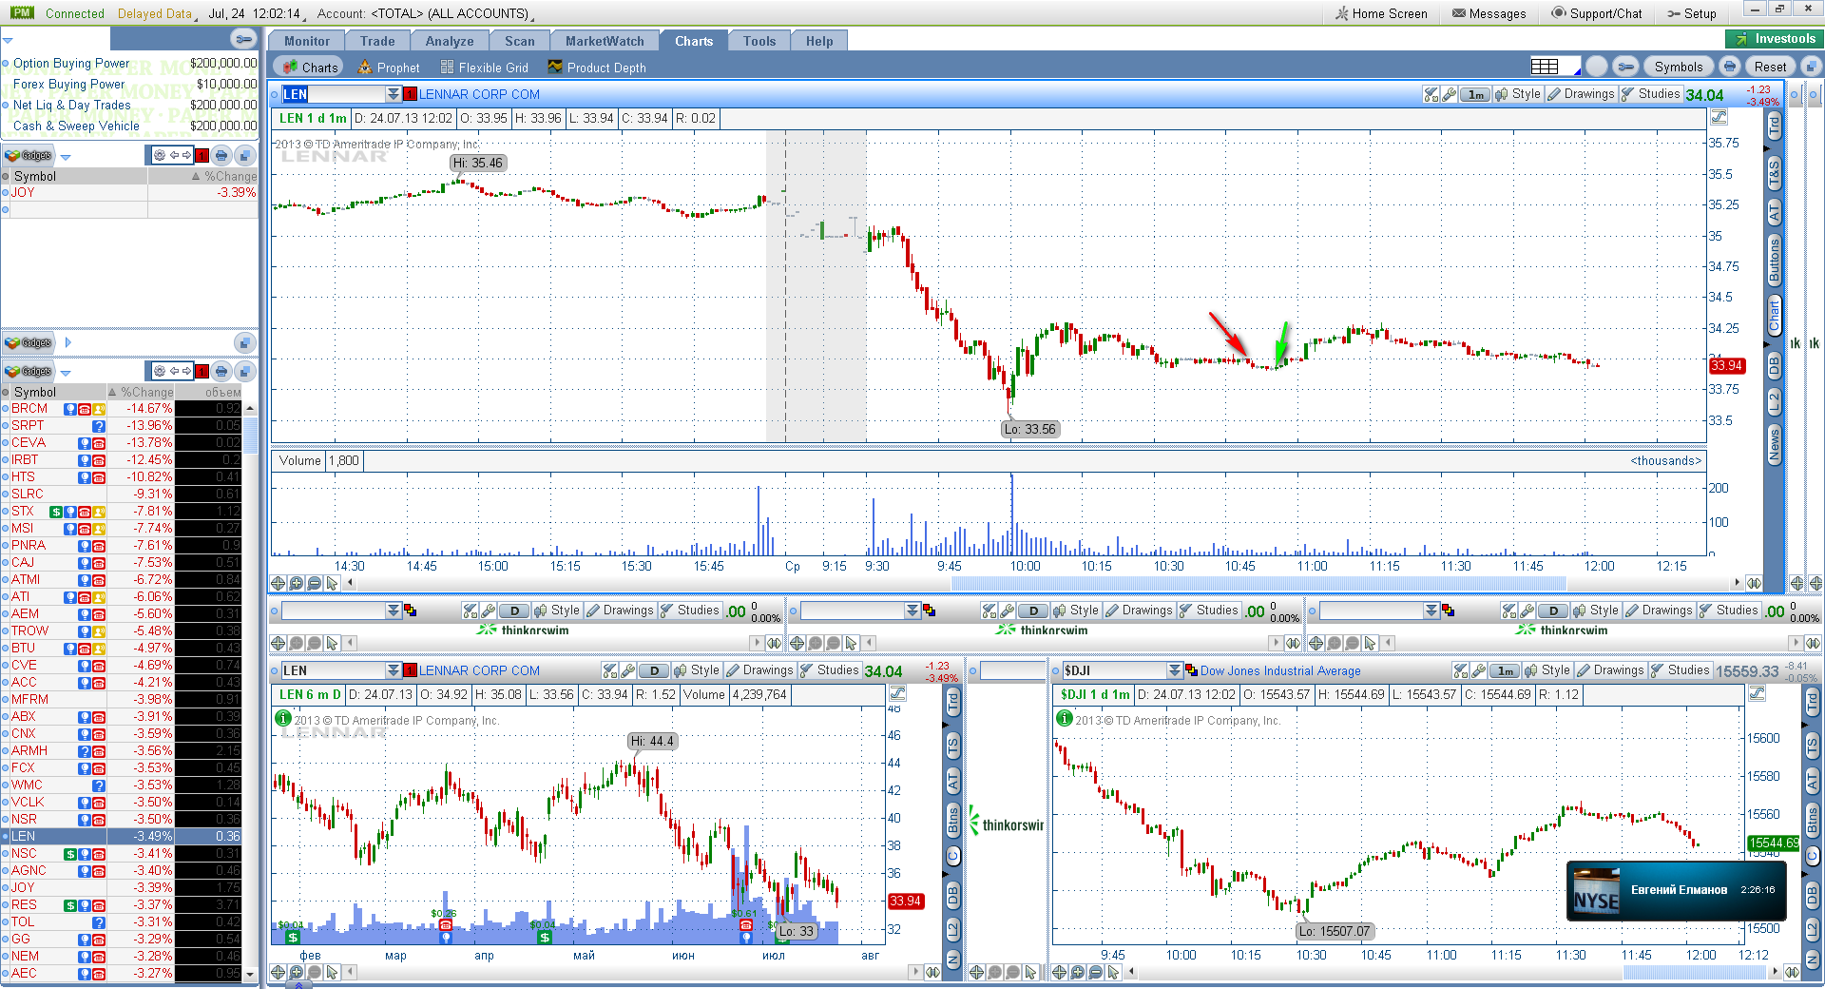
Task: Click the 1m timeframe button on main LEN chart
Action: (1475, 94)
